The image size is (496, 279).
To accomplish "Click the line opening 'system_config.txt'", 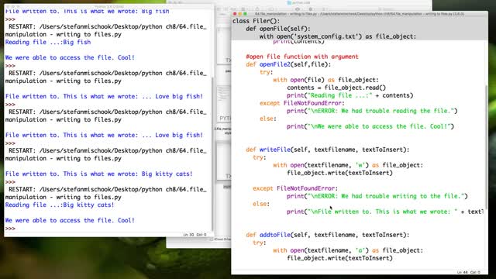I will (338, 36).
